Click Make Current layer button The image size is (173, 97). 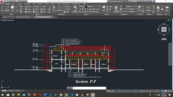(95, 9)
